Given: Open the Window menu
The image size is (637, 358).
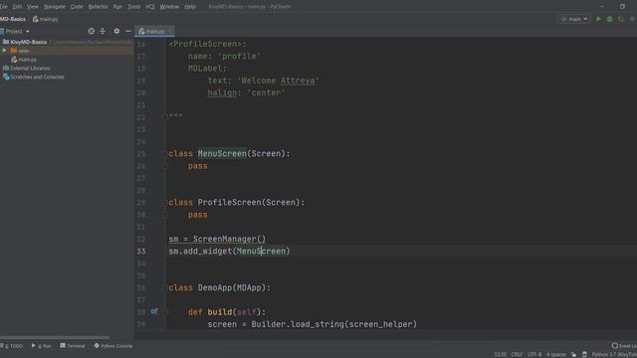Looking at the screenshot, I should 169,7.
